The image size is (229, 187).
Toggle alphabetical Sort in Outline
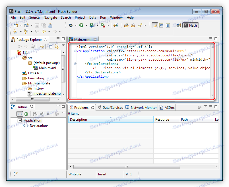[x=35, y=114]
